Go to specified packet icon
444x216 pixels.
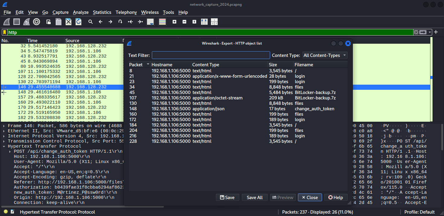point(120,22)
